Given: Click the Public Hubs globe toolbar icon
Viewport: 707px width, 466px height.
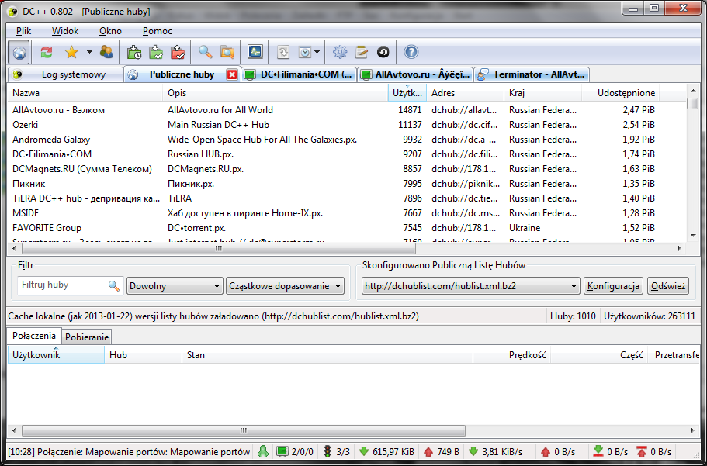Looking at the screenshot, I should (19, 52).
